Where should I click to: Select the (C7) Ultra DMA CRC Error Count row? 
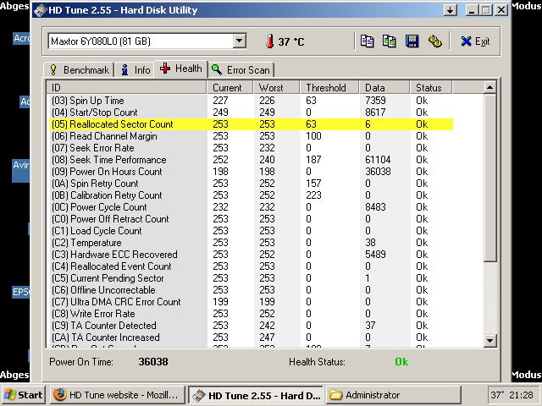pyautogui.click(x=252, y=302)
